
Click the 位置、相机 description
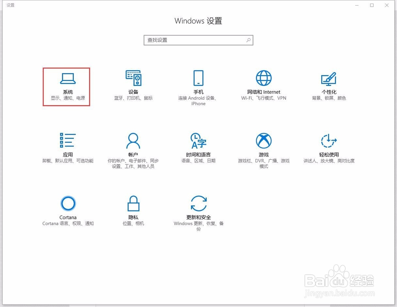133,224
